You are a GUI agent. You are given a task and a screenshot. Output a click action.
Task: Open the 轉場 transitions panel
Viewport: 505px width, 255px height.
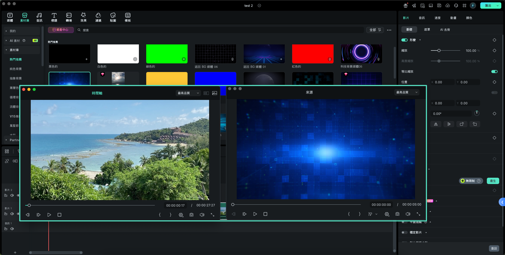point(69,17)
